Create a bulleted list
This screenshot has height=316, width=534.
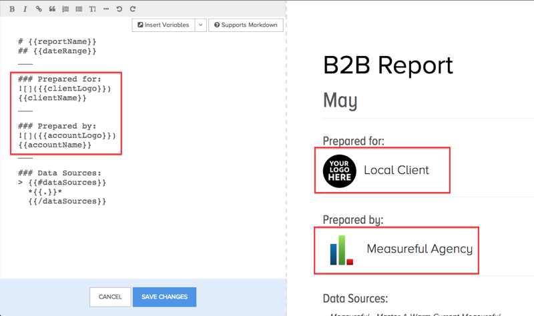pos(79,9)
